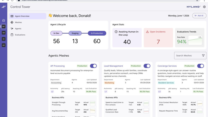Click the In Production count 60
The image size is (208, 117).
(x=97, y=41)
